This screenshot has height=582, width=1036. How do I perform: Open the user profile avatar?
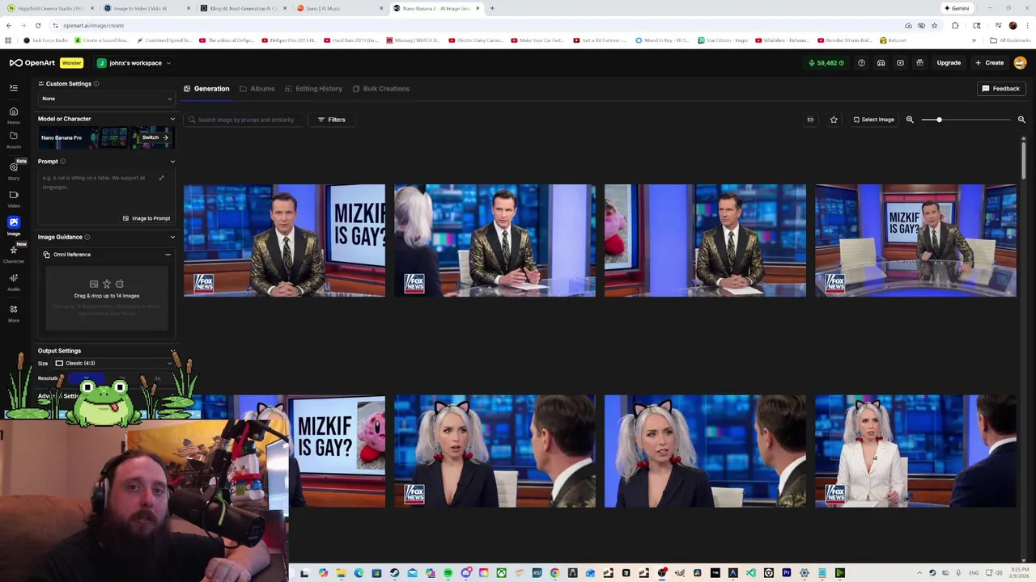[1020, 63]
